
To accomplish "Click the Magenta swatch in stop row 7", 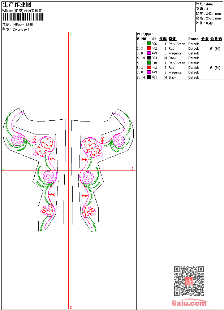I will pyautogui.click(x=149, y=72).
